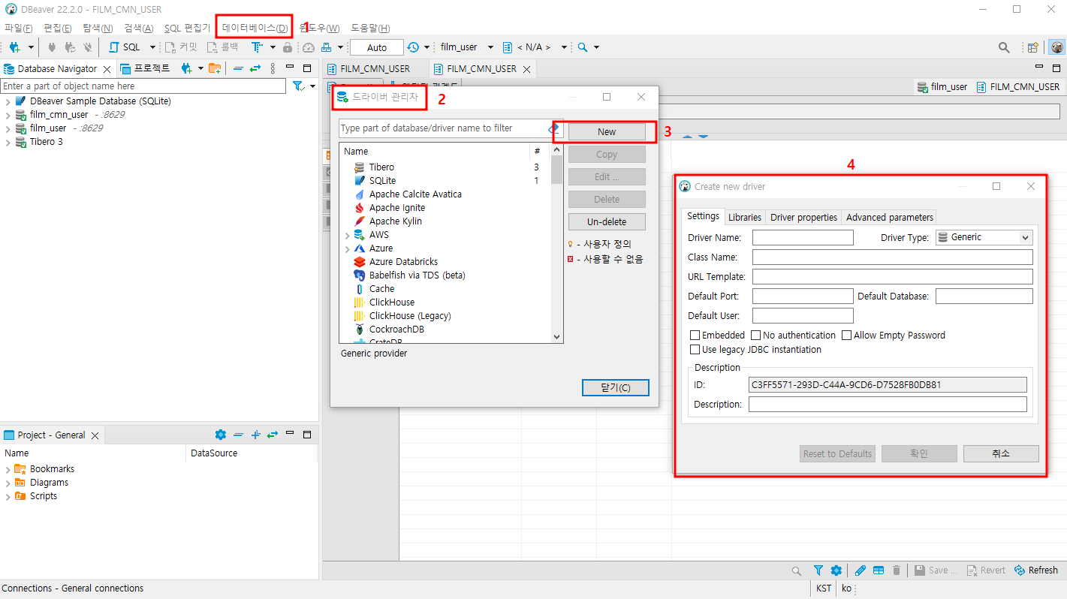The height and width of the screenshot is (599, 1067).
Task: Tick the Embedded checkbox
Action: [695, 336]
